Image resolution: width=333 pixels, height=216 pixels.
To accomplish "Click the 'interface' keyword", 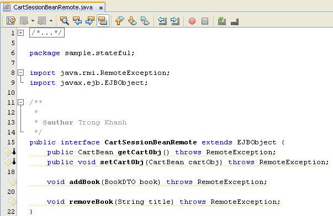I will 80,142.
